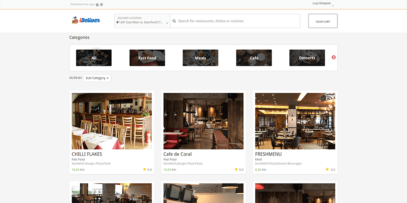407x203 pixels.
Task: Select the Desserts category
Action: [x=307, y=58]
